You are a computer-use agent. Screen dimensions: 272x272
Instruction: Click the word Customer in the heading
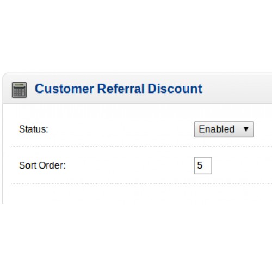pyautogui.click(x=64, y=89)
